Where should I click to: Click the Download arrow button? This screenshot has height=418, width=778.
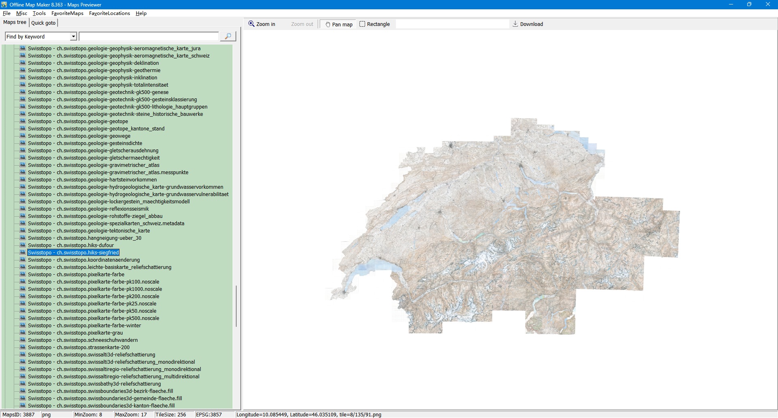click(x=528, y=24)
